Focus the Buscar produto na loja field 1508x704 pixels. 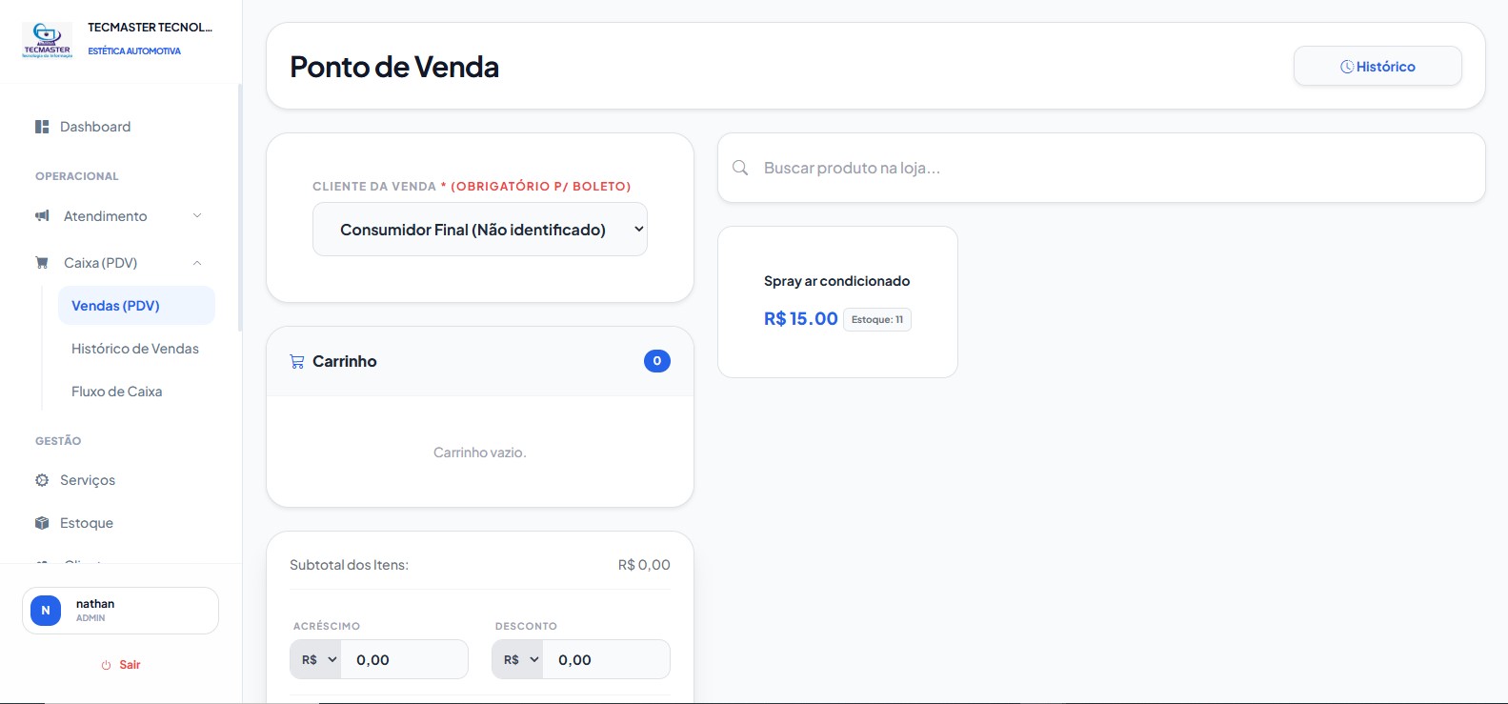[1101, 168]
